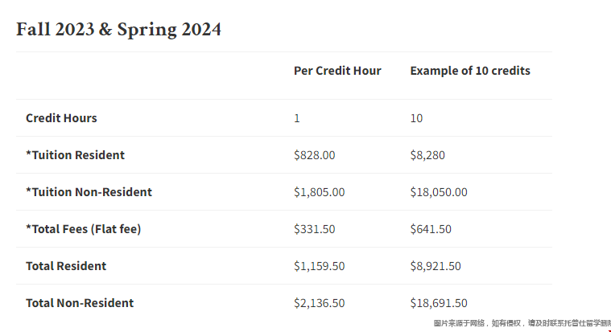The height and width of the screenshot is (332, 611).
Task: Click the $18,691.50 total non-resident amount
Action: [x=439, y=303]
